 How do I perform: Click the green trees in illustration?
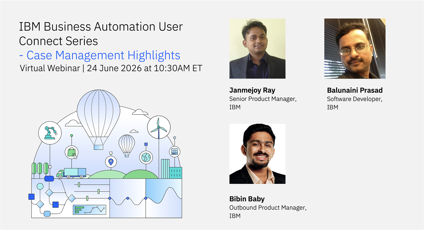(x=40, y=169)
